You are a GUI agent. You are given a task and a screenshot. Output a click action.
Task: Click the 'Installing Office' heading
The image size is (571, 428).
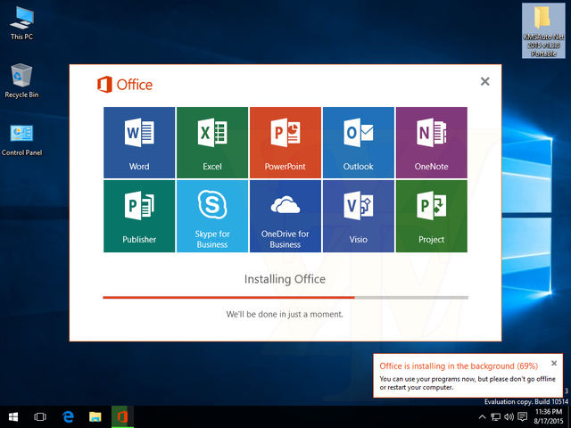[285, 279]
